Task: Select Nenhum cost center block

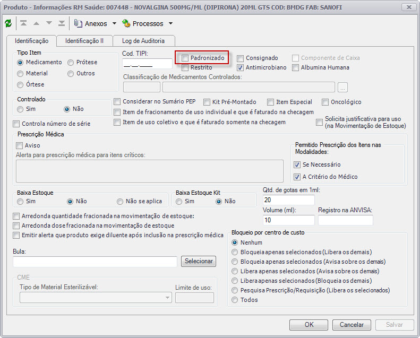Action: point(235,242)
